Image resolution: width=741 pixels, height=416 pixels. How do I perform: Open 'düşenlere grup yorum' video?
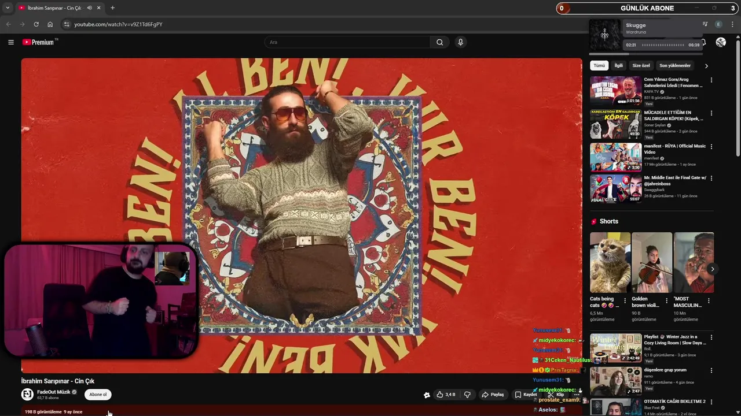coord(615,381)
